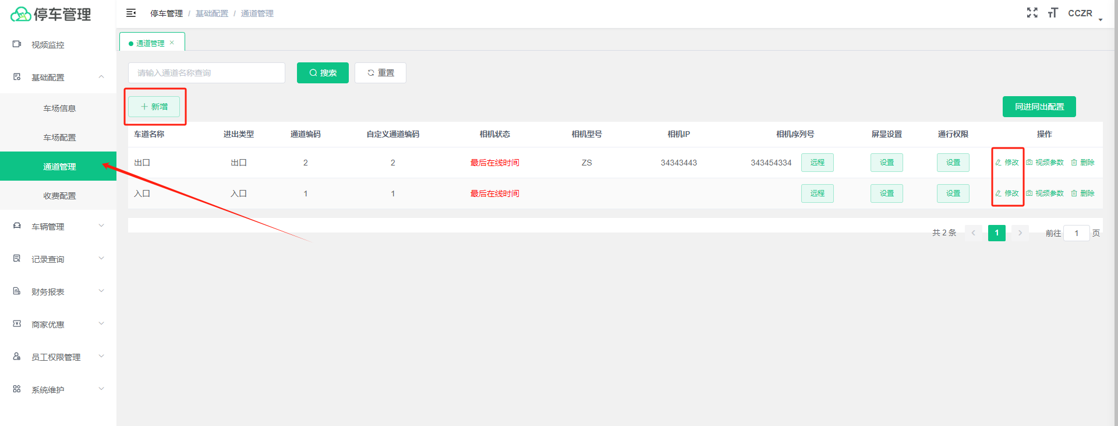Open 通行权限 设置 for 入口 row
This screenshot has height=426, width=1118.
(x=953, y=193)
